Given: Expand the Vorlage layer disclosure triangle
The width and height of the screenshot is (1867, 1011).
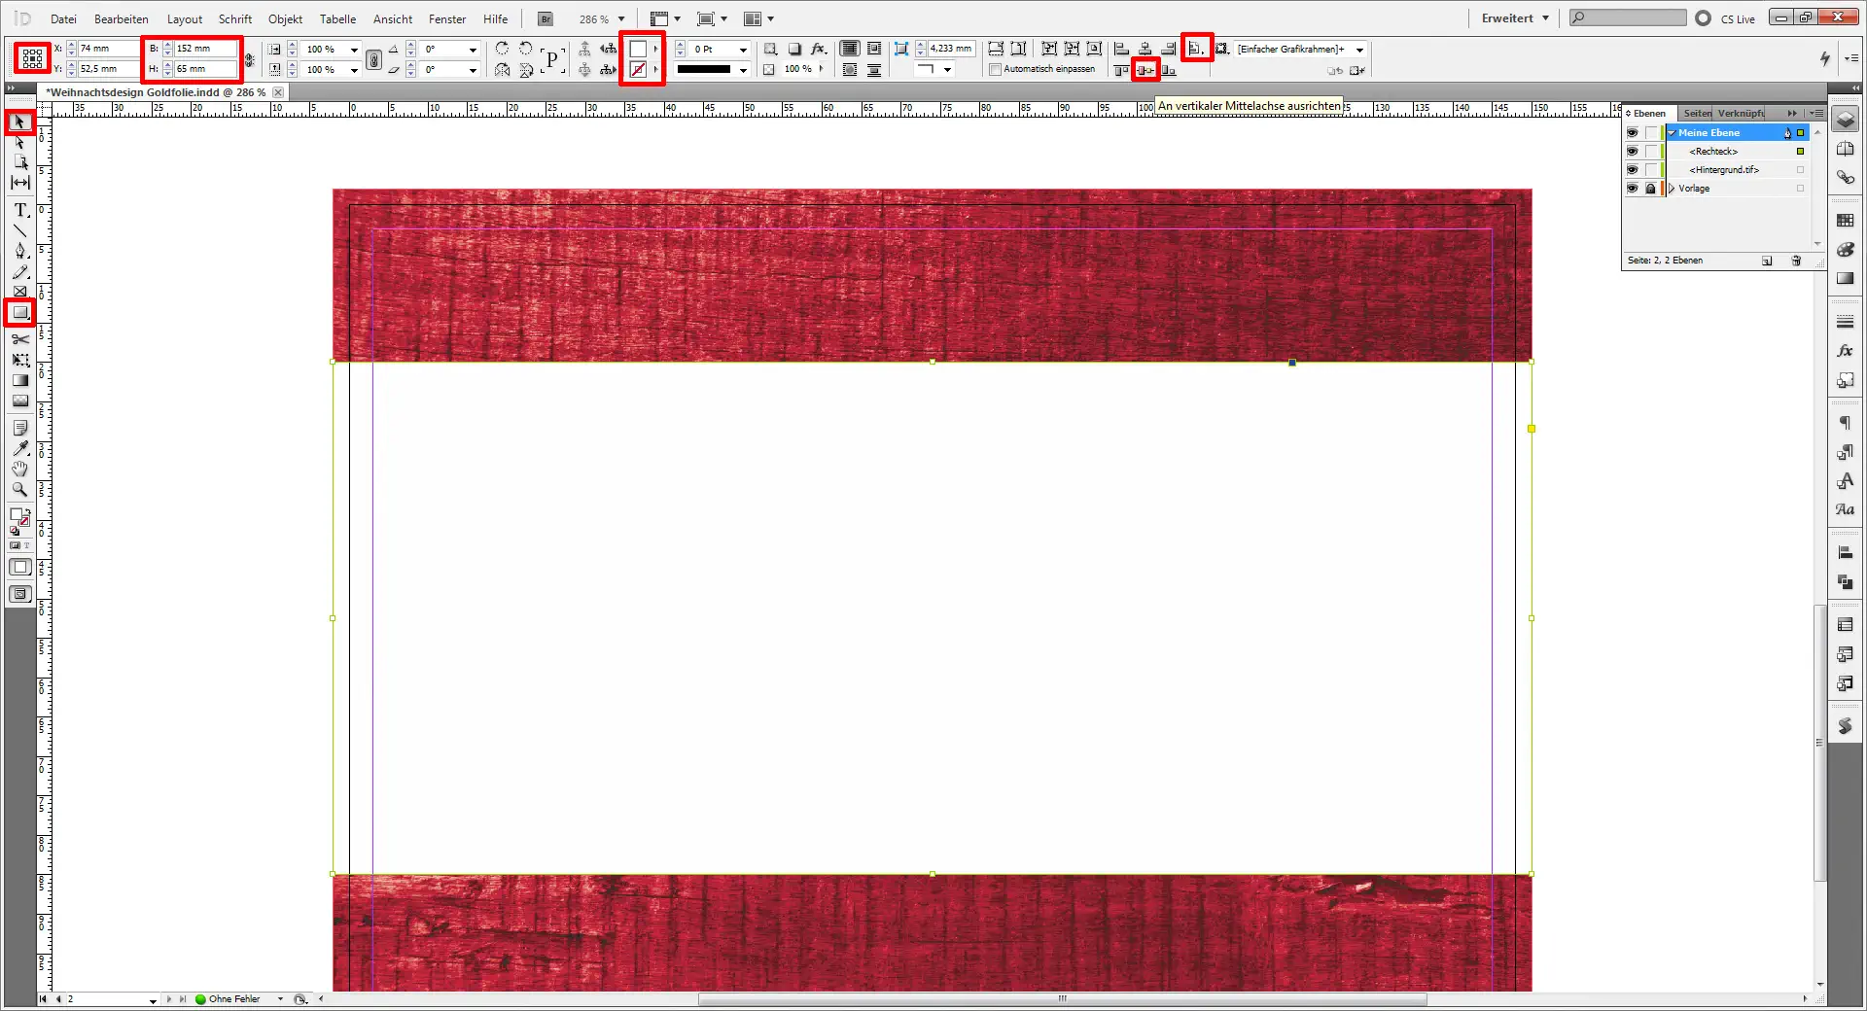Looking at the screenshot, I should point(1672,188).
